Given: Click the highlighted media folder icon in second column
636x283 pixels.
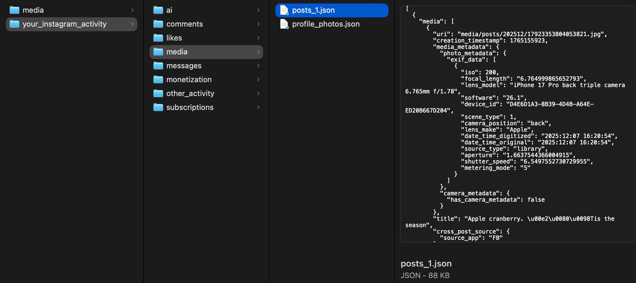Looking at the screenshot, I should (158, 52).
